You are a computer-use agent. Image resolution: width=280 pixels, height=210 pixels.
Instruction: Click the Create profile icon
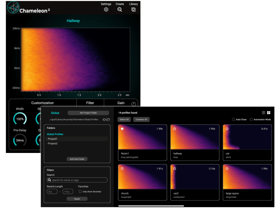pyautogui.click(x=120, y=9)
